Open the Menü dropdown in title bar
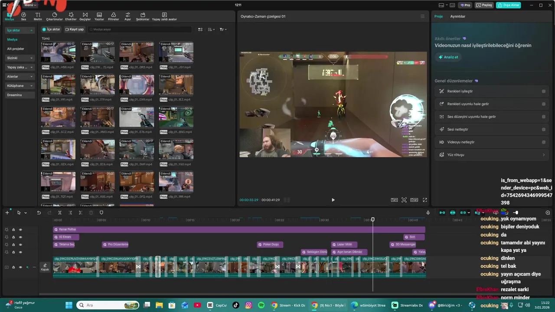 click(x=30, y=5)
